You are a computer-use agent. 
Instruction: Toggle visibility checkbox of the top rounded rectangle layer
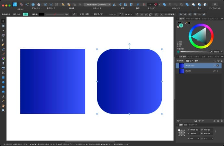pyautogui.click(x=218, y=66)
